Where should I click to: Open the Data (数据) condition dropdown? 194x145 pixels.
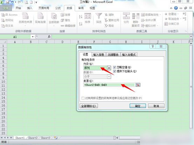(x=109, y=76)
